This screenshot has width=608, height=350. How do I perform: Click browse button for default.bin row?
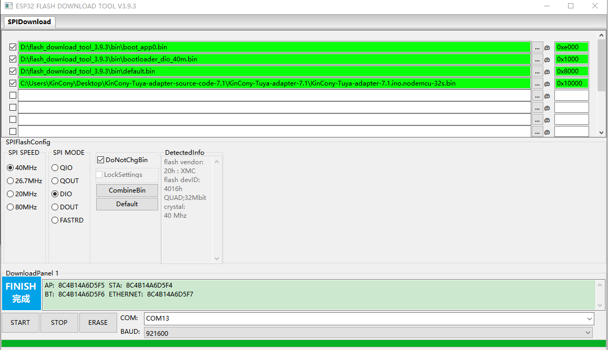(x=537, y=71)
